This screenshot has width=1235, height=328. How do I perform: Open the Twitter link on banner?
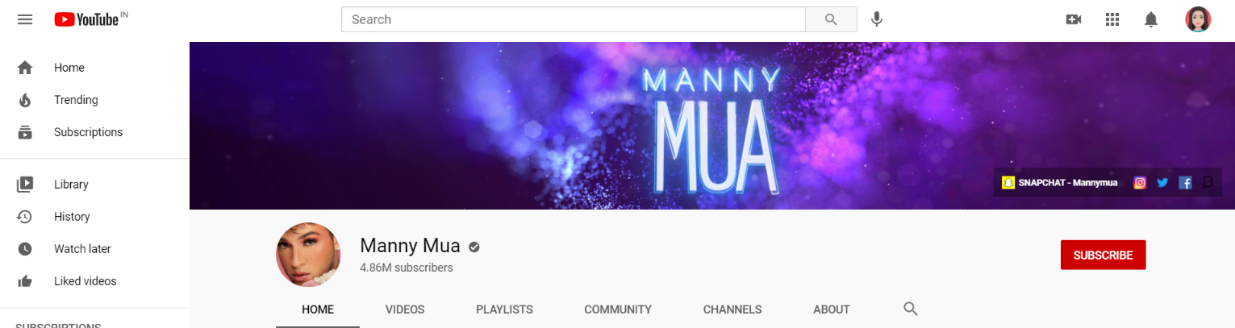click(x=1162, y=183)
